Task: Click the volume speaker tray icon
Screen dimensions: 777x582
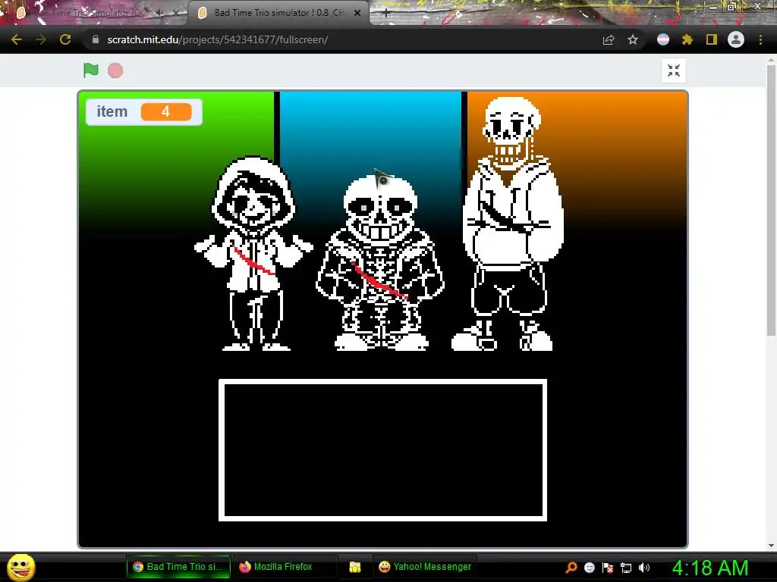Action: (x=644, y=568)
